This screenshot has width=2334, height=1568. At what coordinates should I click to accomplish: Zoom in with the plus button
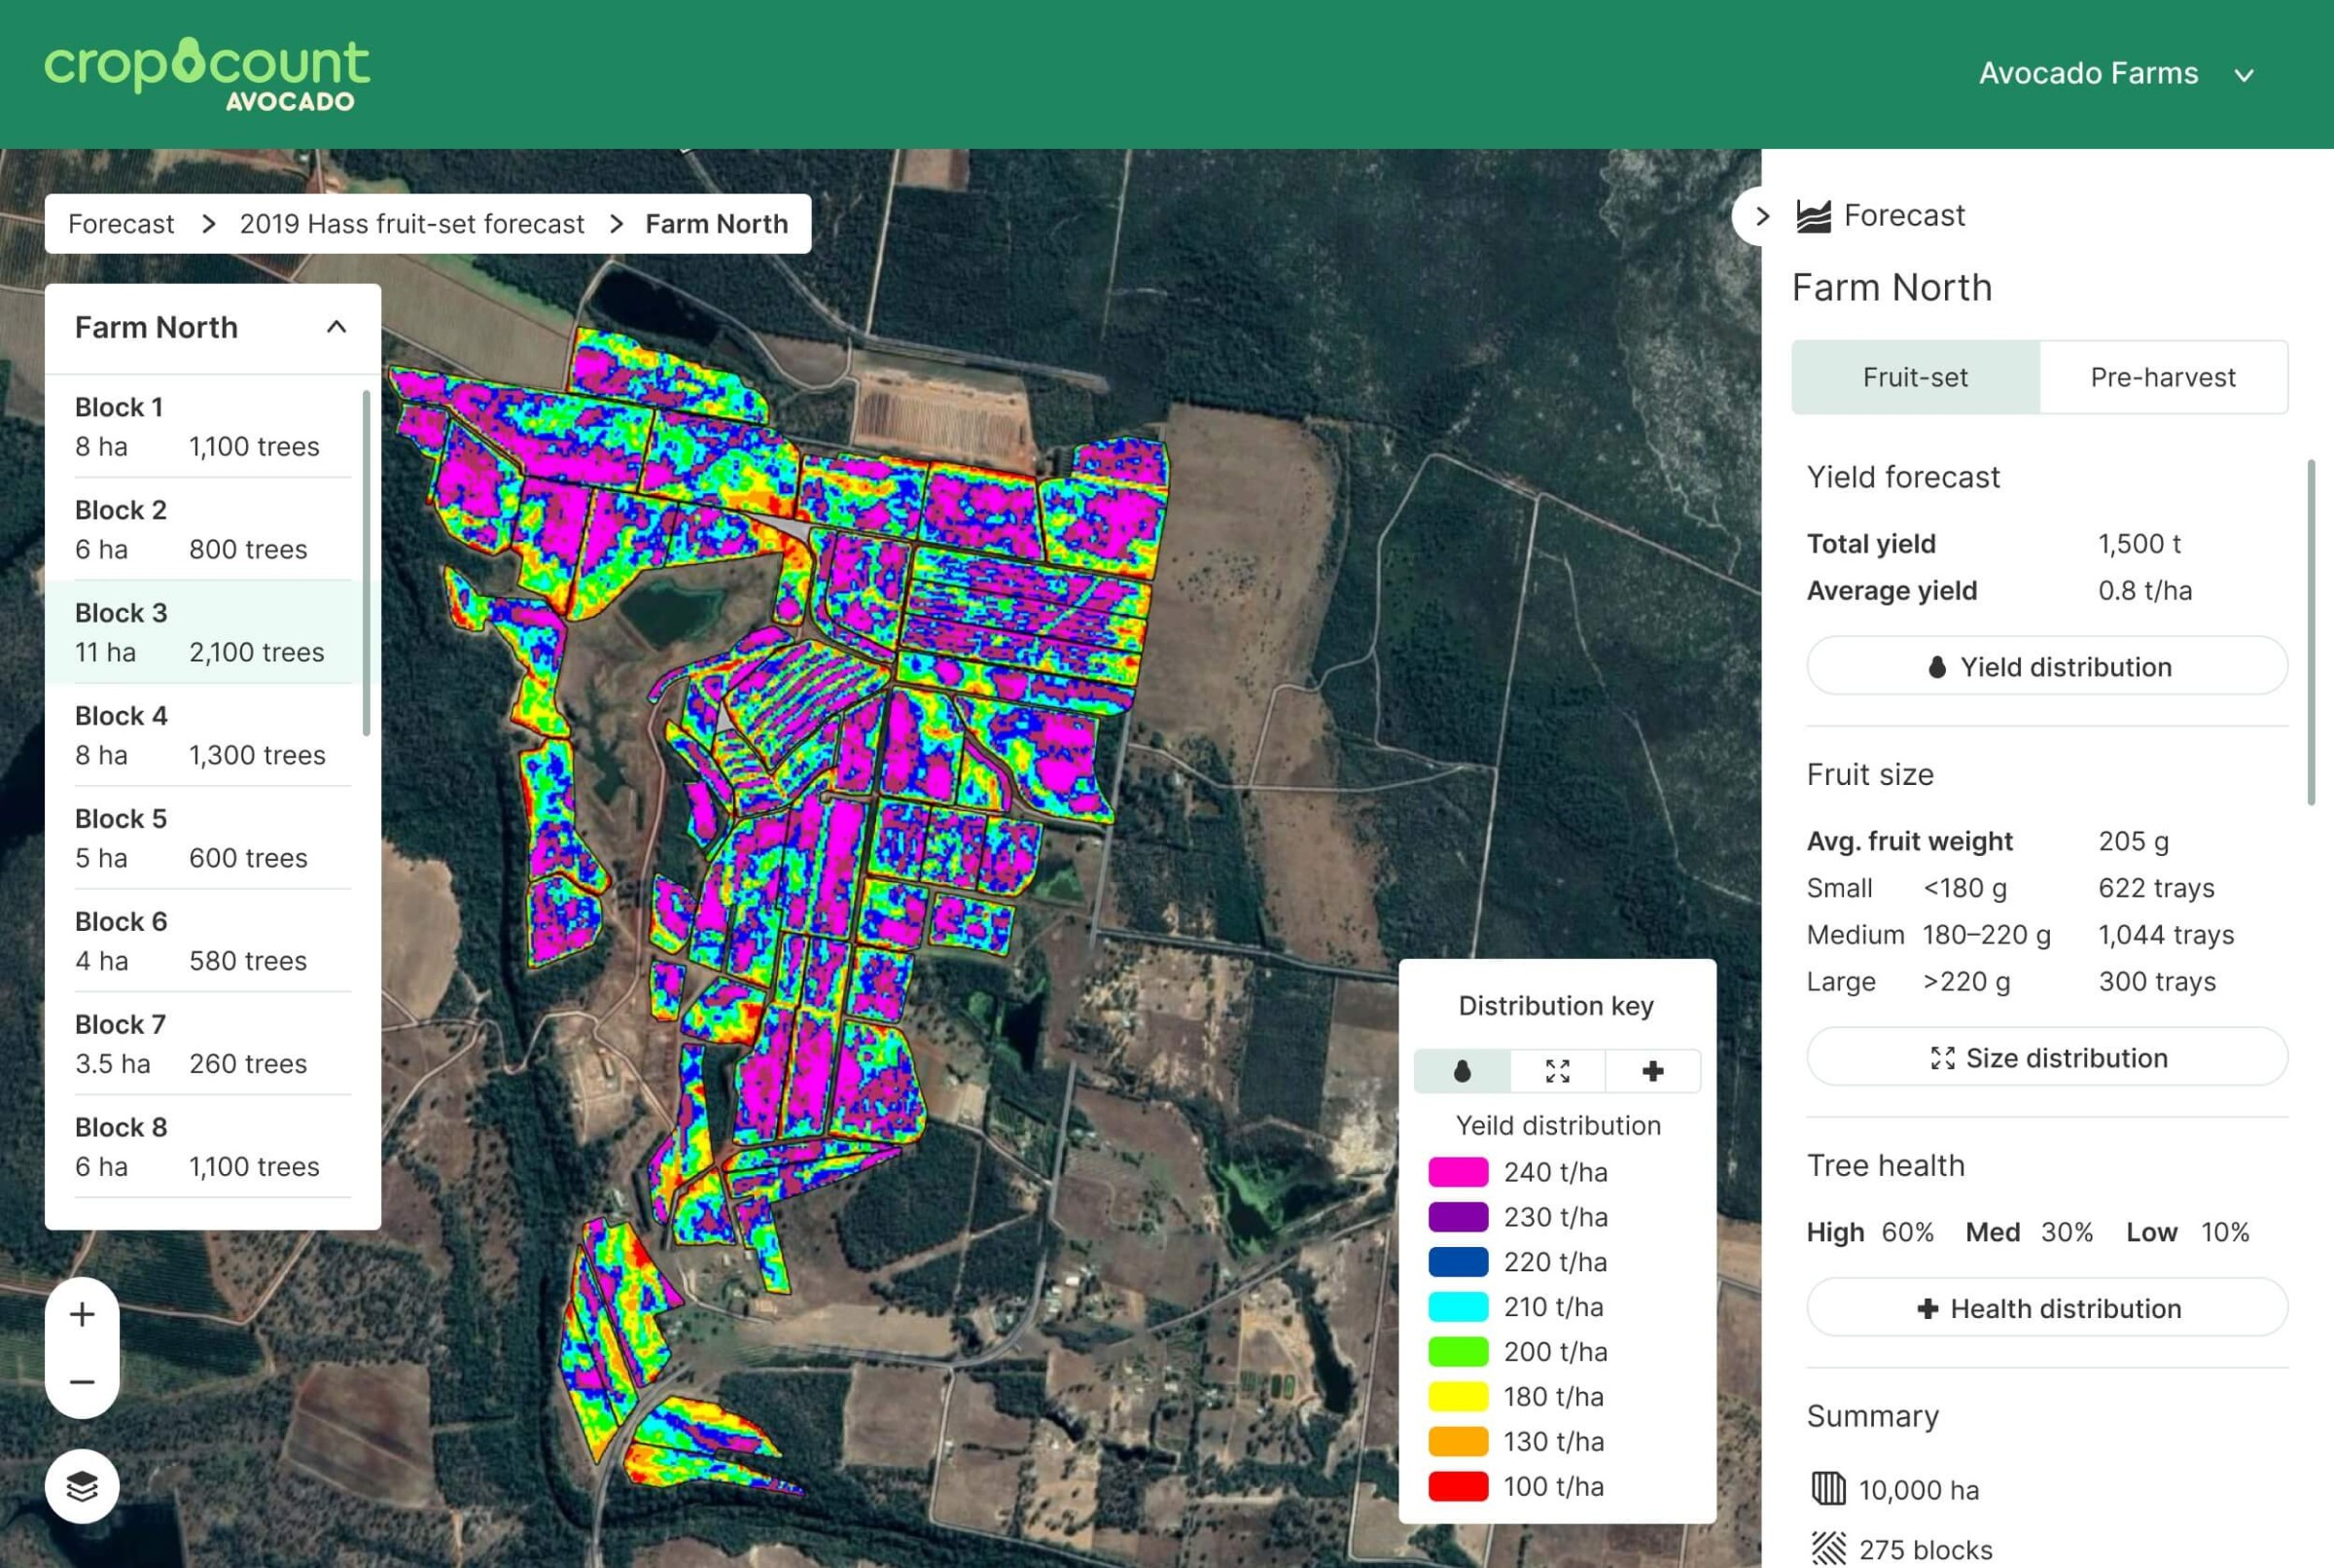coord(82,1314)
